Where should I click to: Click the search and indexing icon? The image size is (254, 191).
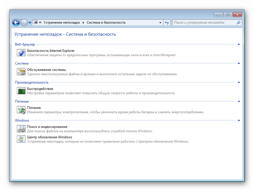(21, 129)
